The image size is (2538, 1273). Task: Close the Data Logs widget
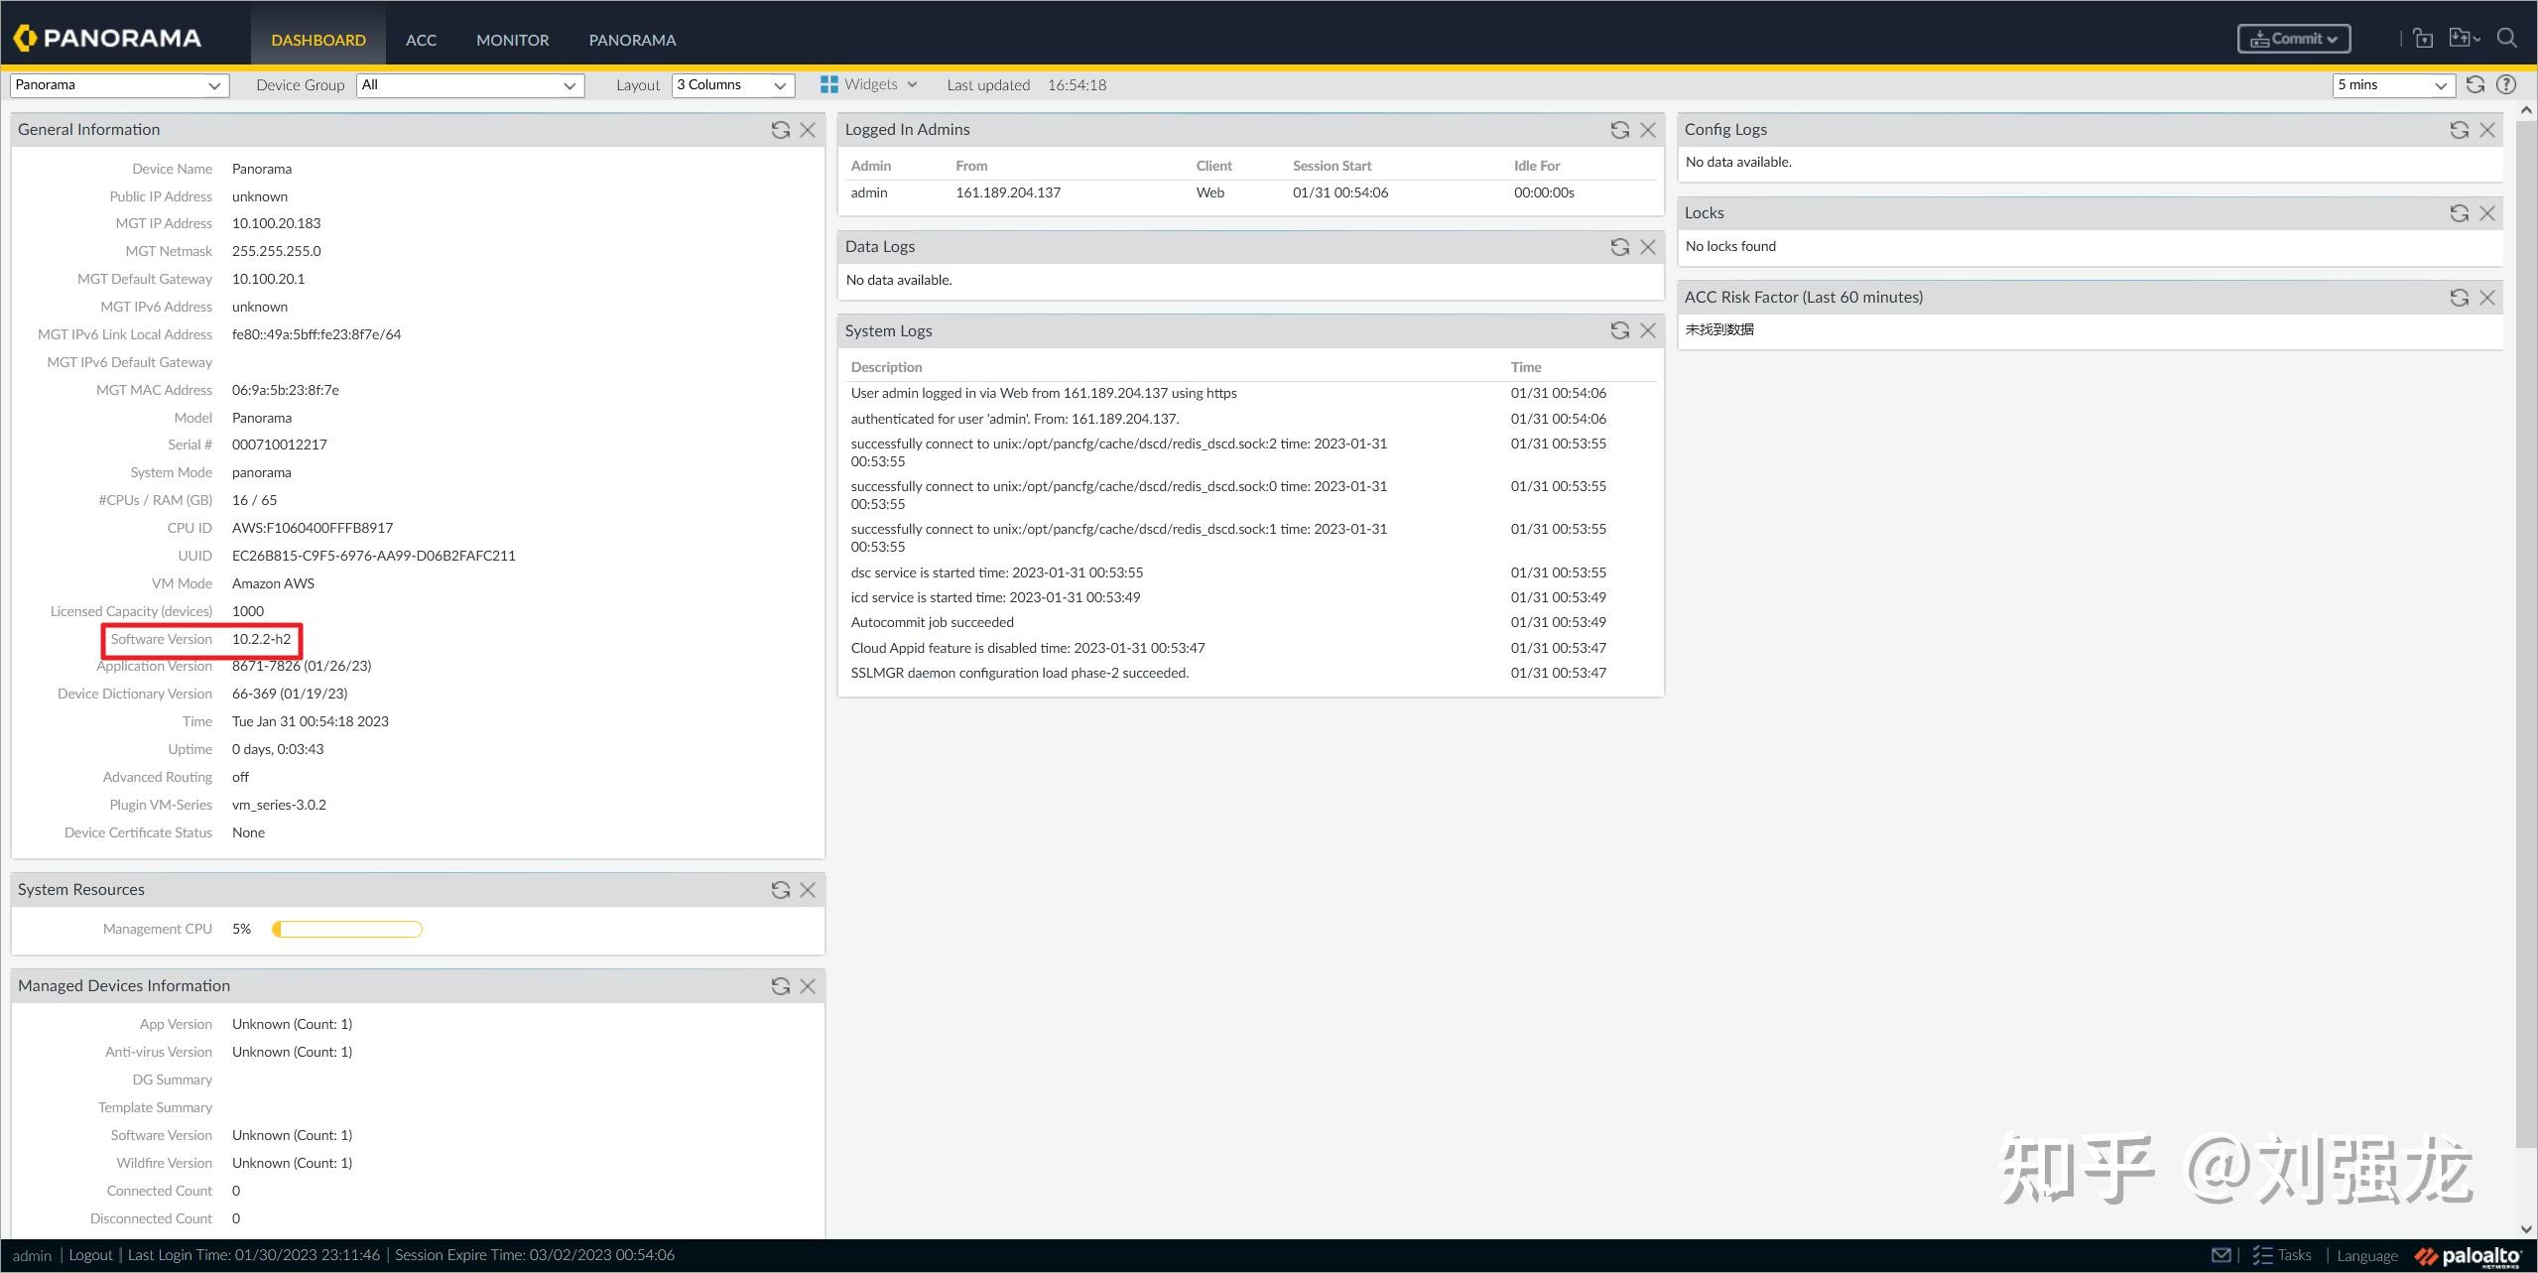(x=1648, y=247)
